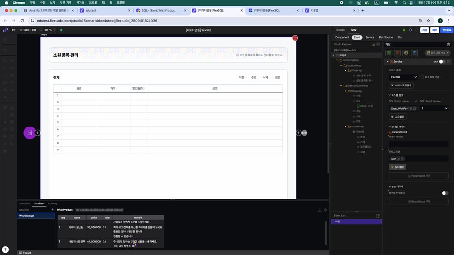Open the SQL Script Version dropdown
454x255 pixels.
tap(434, 108)
